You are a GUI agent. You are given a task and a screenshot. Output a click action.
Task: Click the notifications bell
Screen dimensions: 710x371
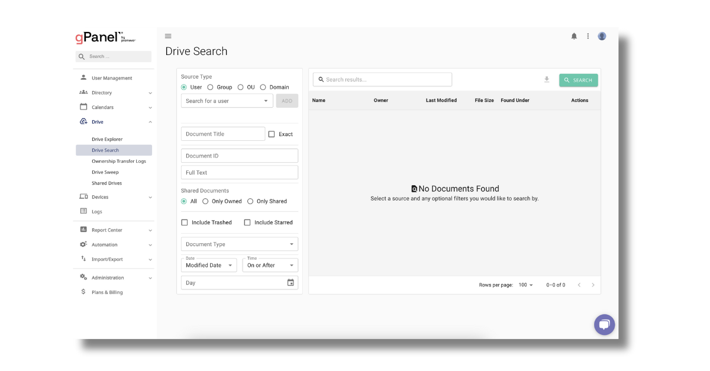click(x=573, y=36)
